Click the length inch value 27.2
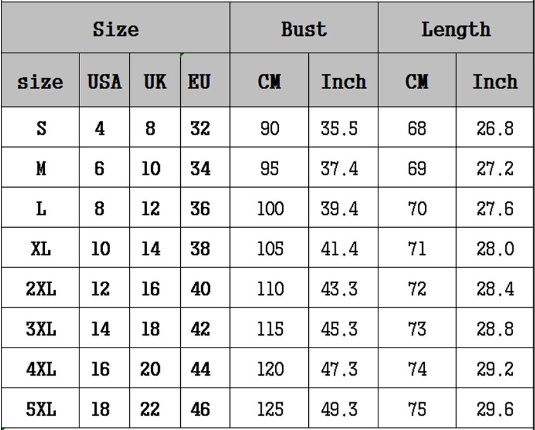The height and width of the screenshot is (430, 535). point(494,169)
